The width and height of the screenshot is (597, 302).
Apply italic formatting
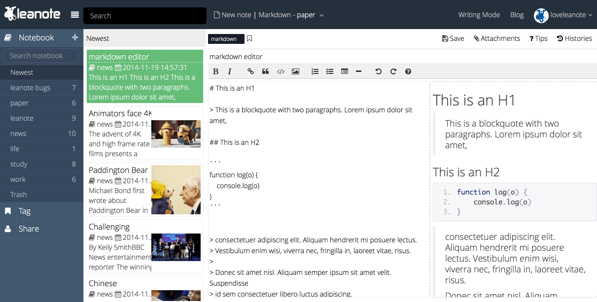click(230, 71)
